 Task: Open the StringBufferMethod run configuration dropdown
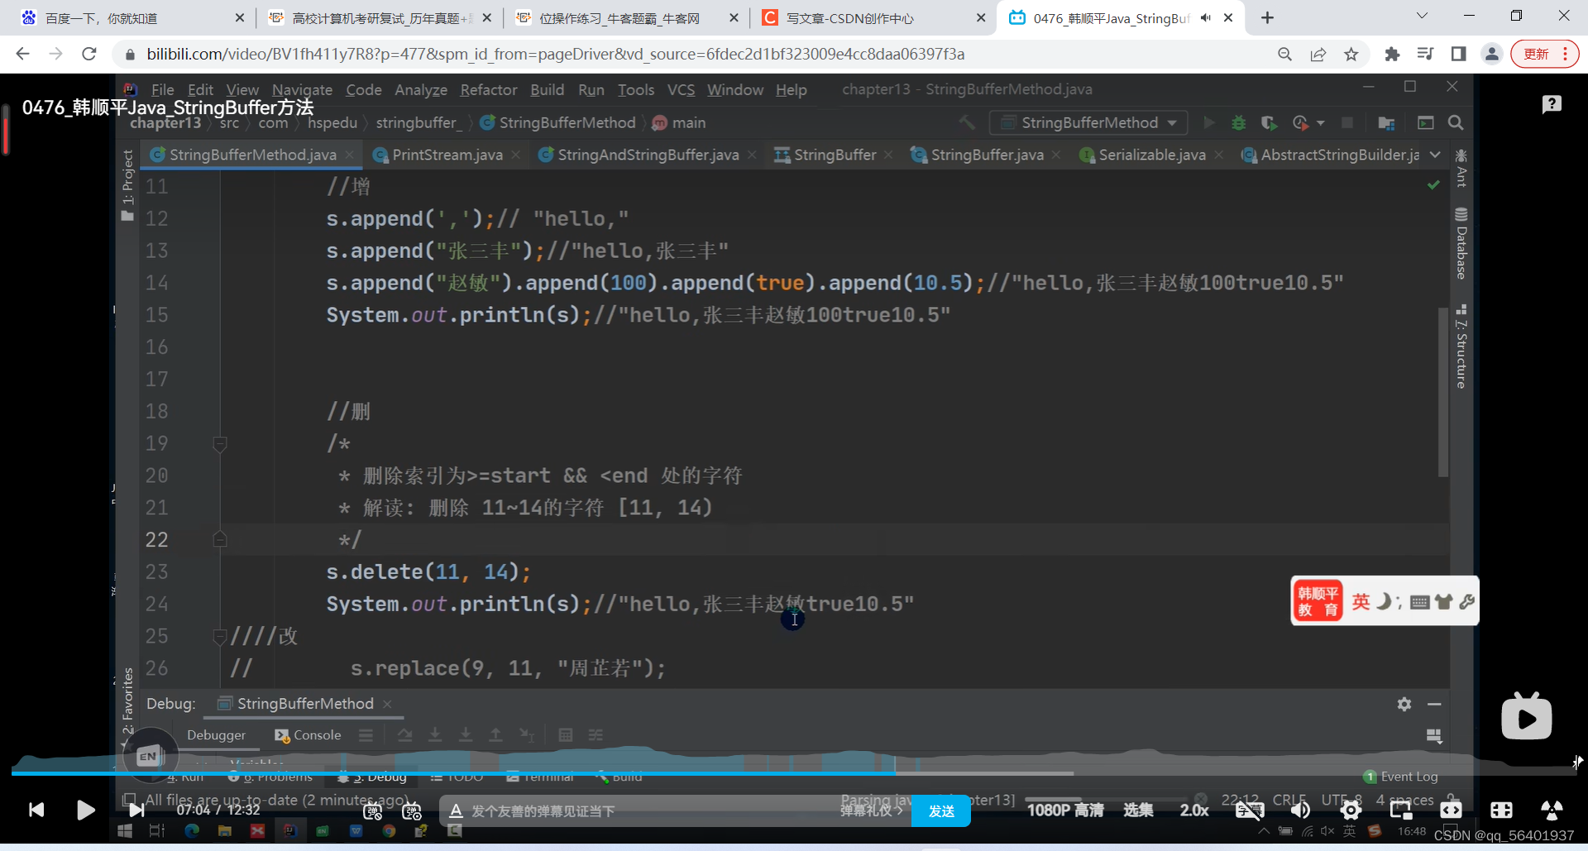pos(1088,122)
